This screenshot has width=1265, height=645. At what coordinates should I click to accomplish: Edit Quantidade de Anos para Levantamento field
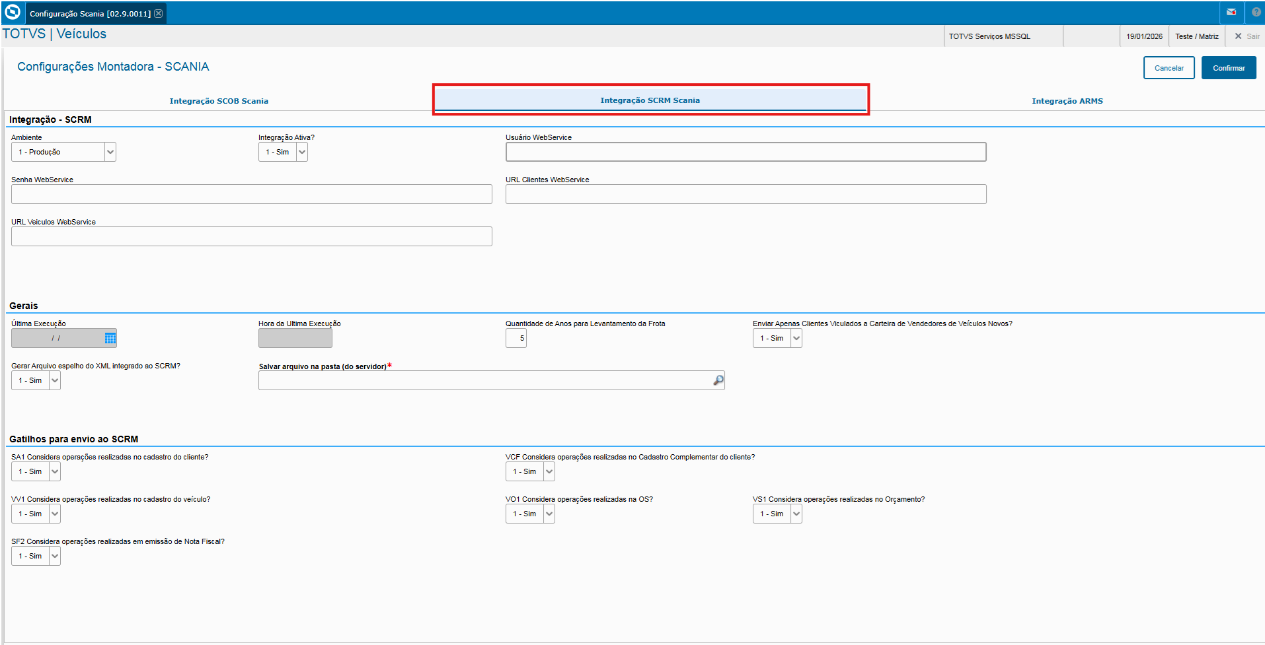pos(516,338)
